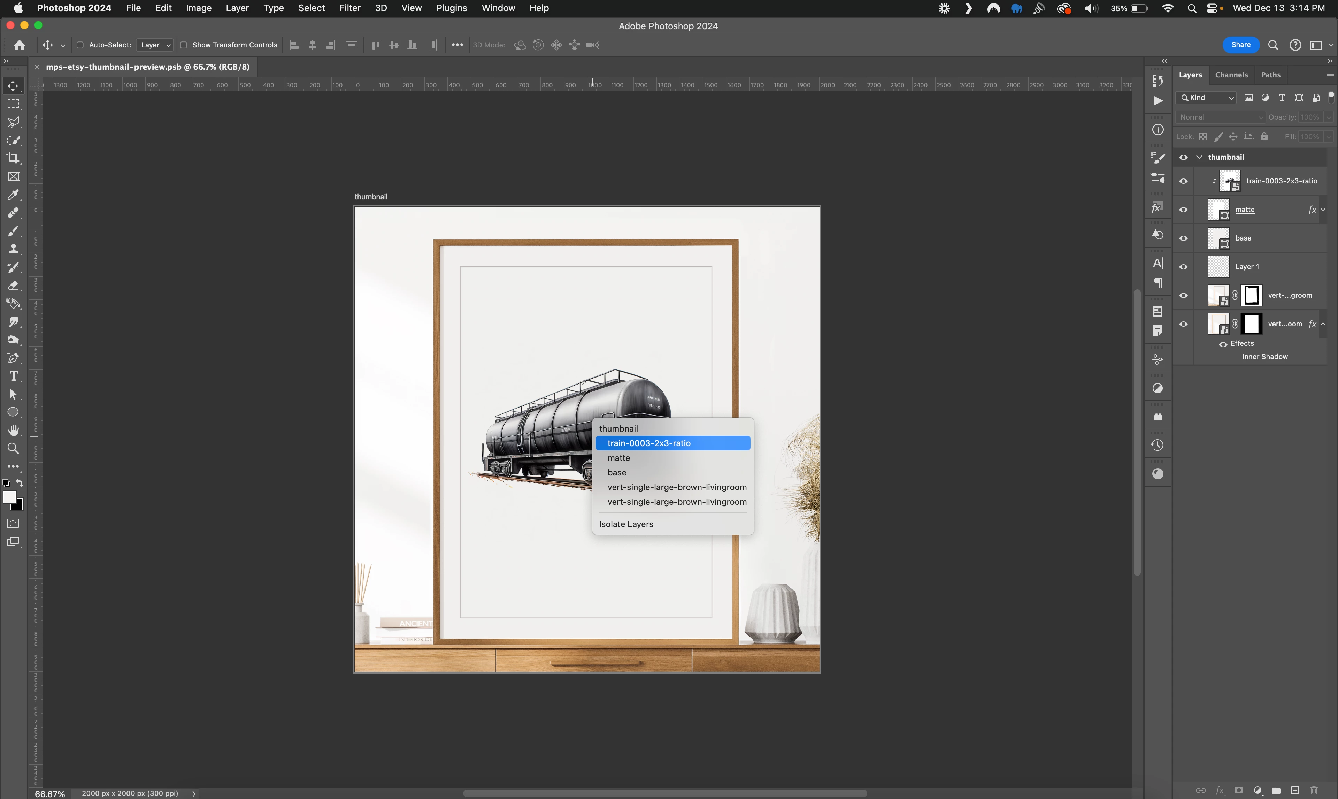1338x799 pixels.
Task: Check Show Transform Controls
Action: point(184,45)
